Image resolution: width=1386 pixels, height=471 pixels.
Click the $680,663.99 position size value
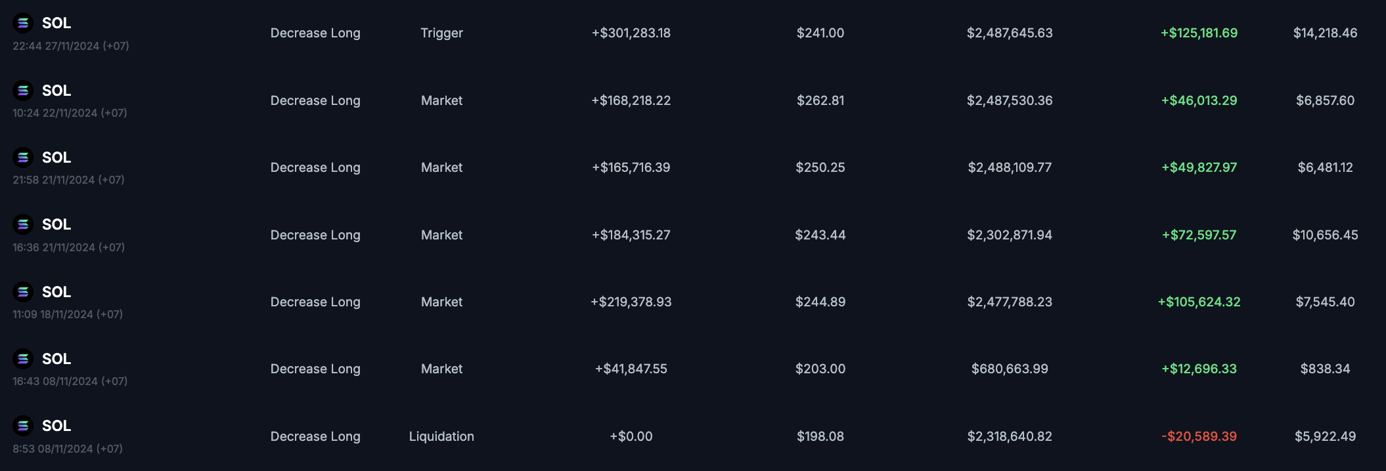(1010, 369)
